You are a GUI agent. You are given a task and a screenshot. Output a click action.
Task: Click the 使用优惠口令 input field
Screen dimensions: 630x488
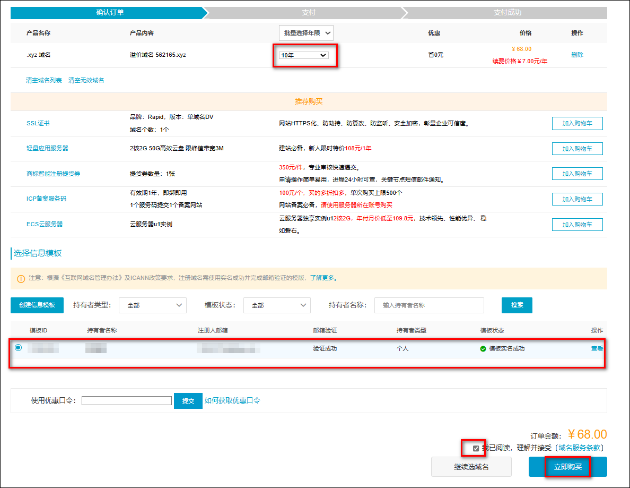coord(127,401)
